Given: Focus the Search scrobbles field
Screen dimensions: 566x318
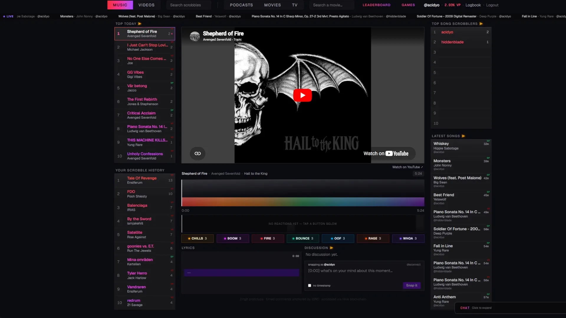Looking at the screenshot, I should tap(189, 5).
